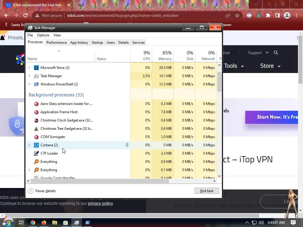Screen dimensions: 303x227
Task: Switch to the App history tab
Action: click(79, 43)
